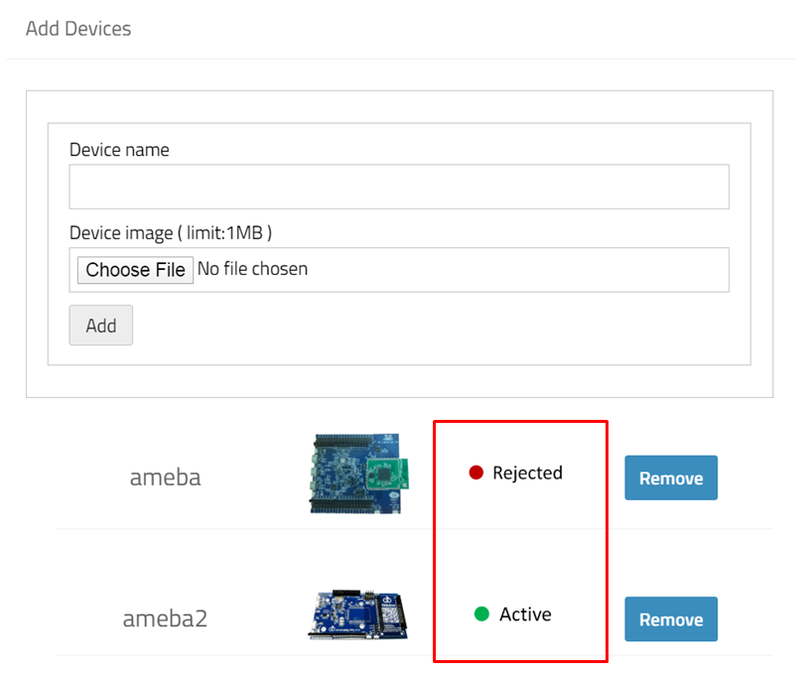Screen dimensions: 810x674
Task: Click the Add Devices heading
Action: click(78, 29)
